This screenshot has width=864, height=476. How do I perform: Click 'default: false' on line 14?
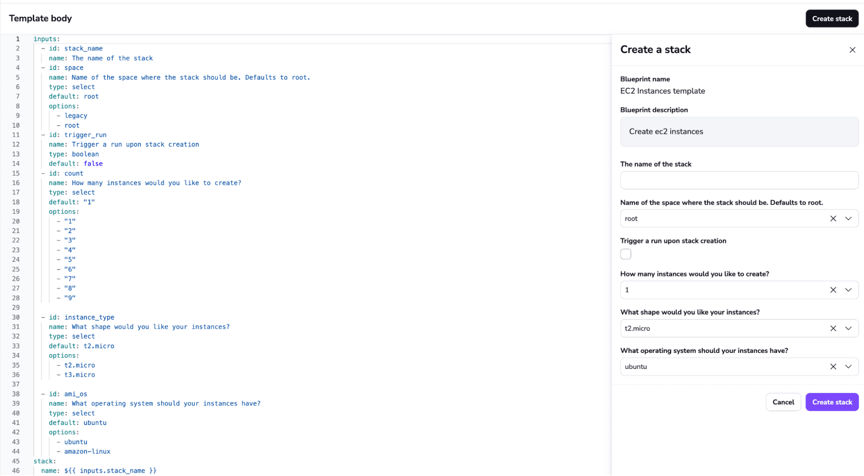pyautogui.click(x=76, y=164)
